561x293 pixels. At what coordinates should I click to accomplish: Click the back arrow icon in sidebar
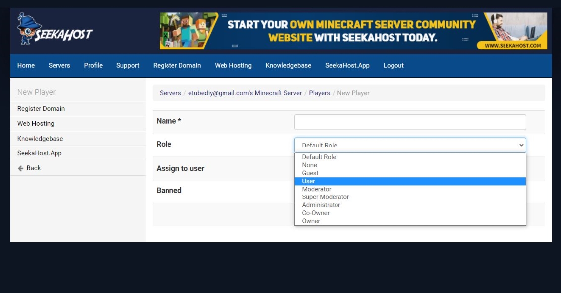click(21, 168)
